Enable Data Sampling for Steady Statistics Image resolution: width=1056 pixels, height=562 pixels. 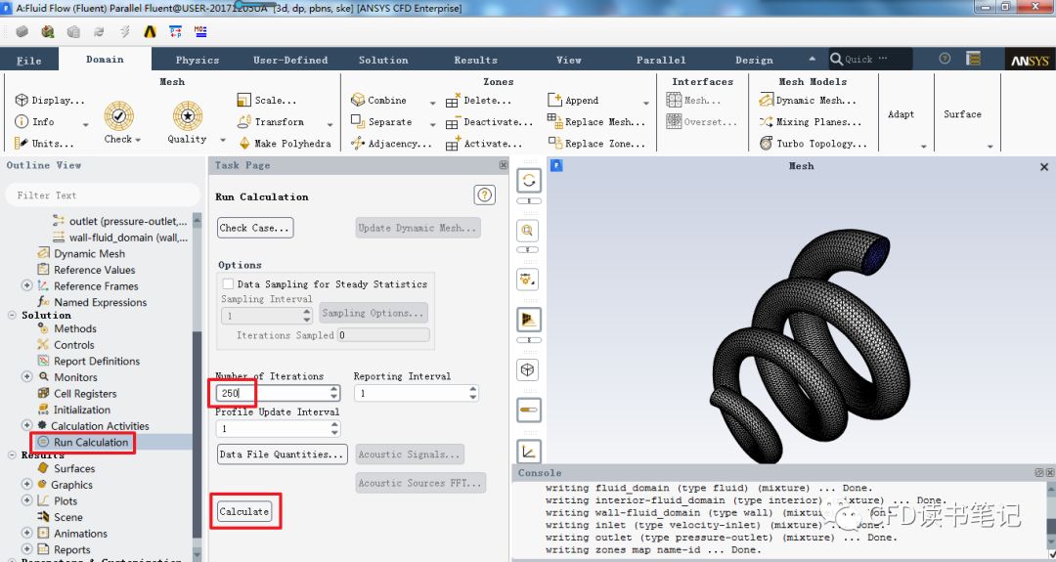click(228, 284)
